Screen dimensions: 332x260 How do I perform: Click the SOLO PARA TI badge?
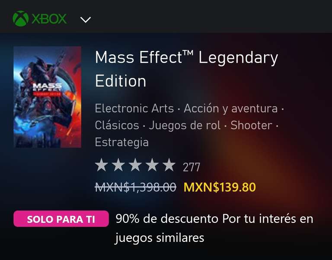click(61, 219)
